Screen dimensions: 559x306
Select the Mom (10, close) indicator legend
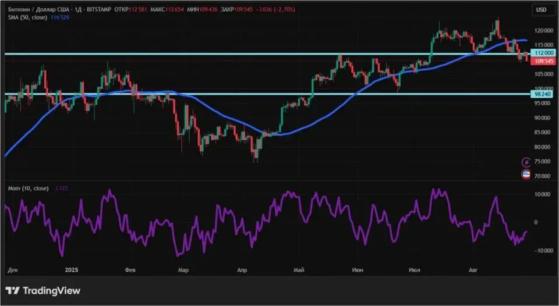click(26, 188)
